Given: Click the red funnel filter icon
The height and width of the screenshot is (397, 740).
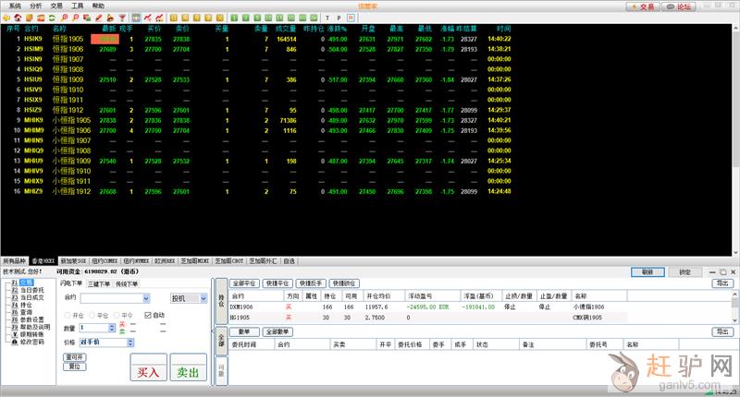Looking at the screenshot, I should coord(122,18).
